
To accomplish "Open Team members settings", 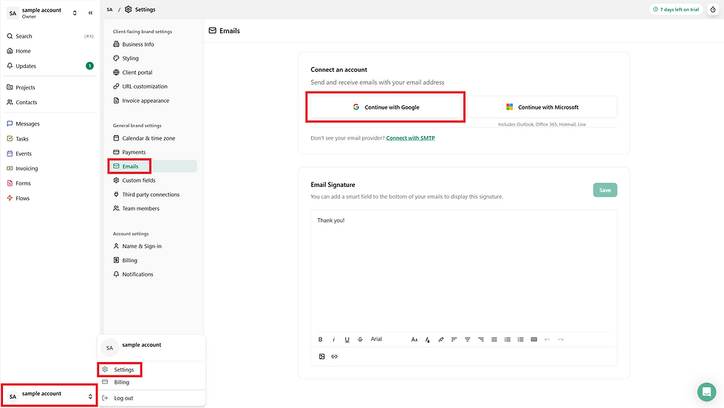I will [x=140, y=208].
